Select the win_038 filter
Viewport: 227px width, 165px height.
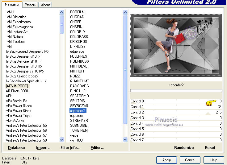pos(76,140)
